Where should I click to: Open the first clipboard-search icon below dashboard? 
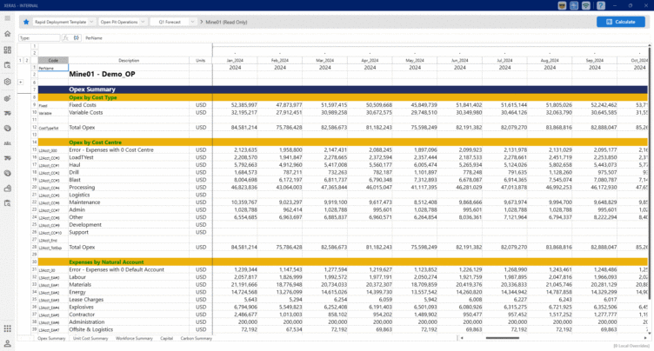pos(8,65)
